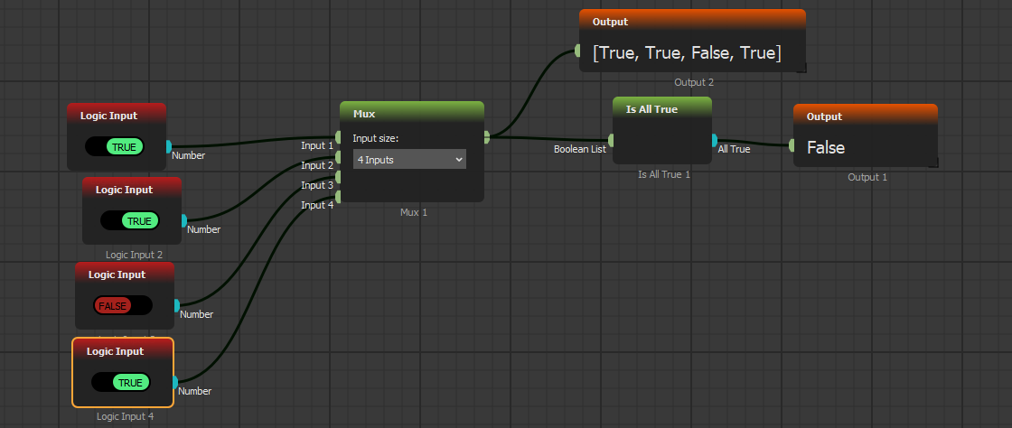Click the Mux node's output port
This screenshot has height=428, width=1012.
click(x=486, y=137)
